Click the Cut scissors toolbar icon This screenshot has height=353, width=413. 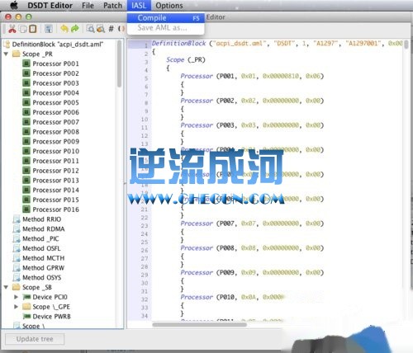(12, 29)
